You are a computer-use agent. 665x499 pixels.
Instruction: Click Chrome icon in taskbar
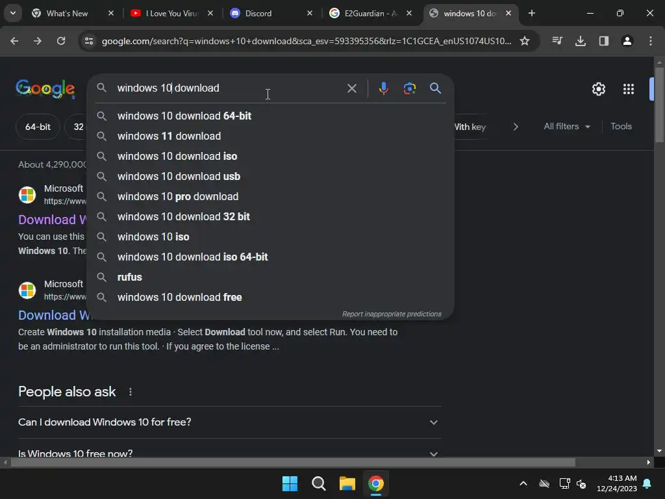pyautogui.click(x=376, y=483)
